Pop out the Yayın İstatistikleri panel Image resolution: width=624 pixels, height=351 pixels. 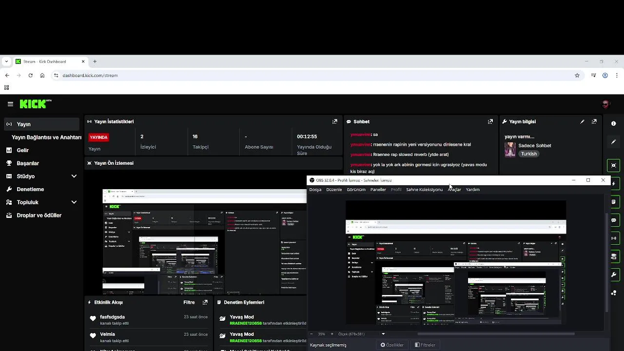coord(335,121)
